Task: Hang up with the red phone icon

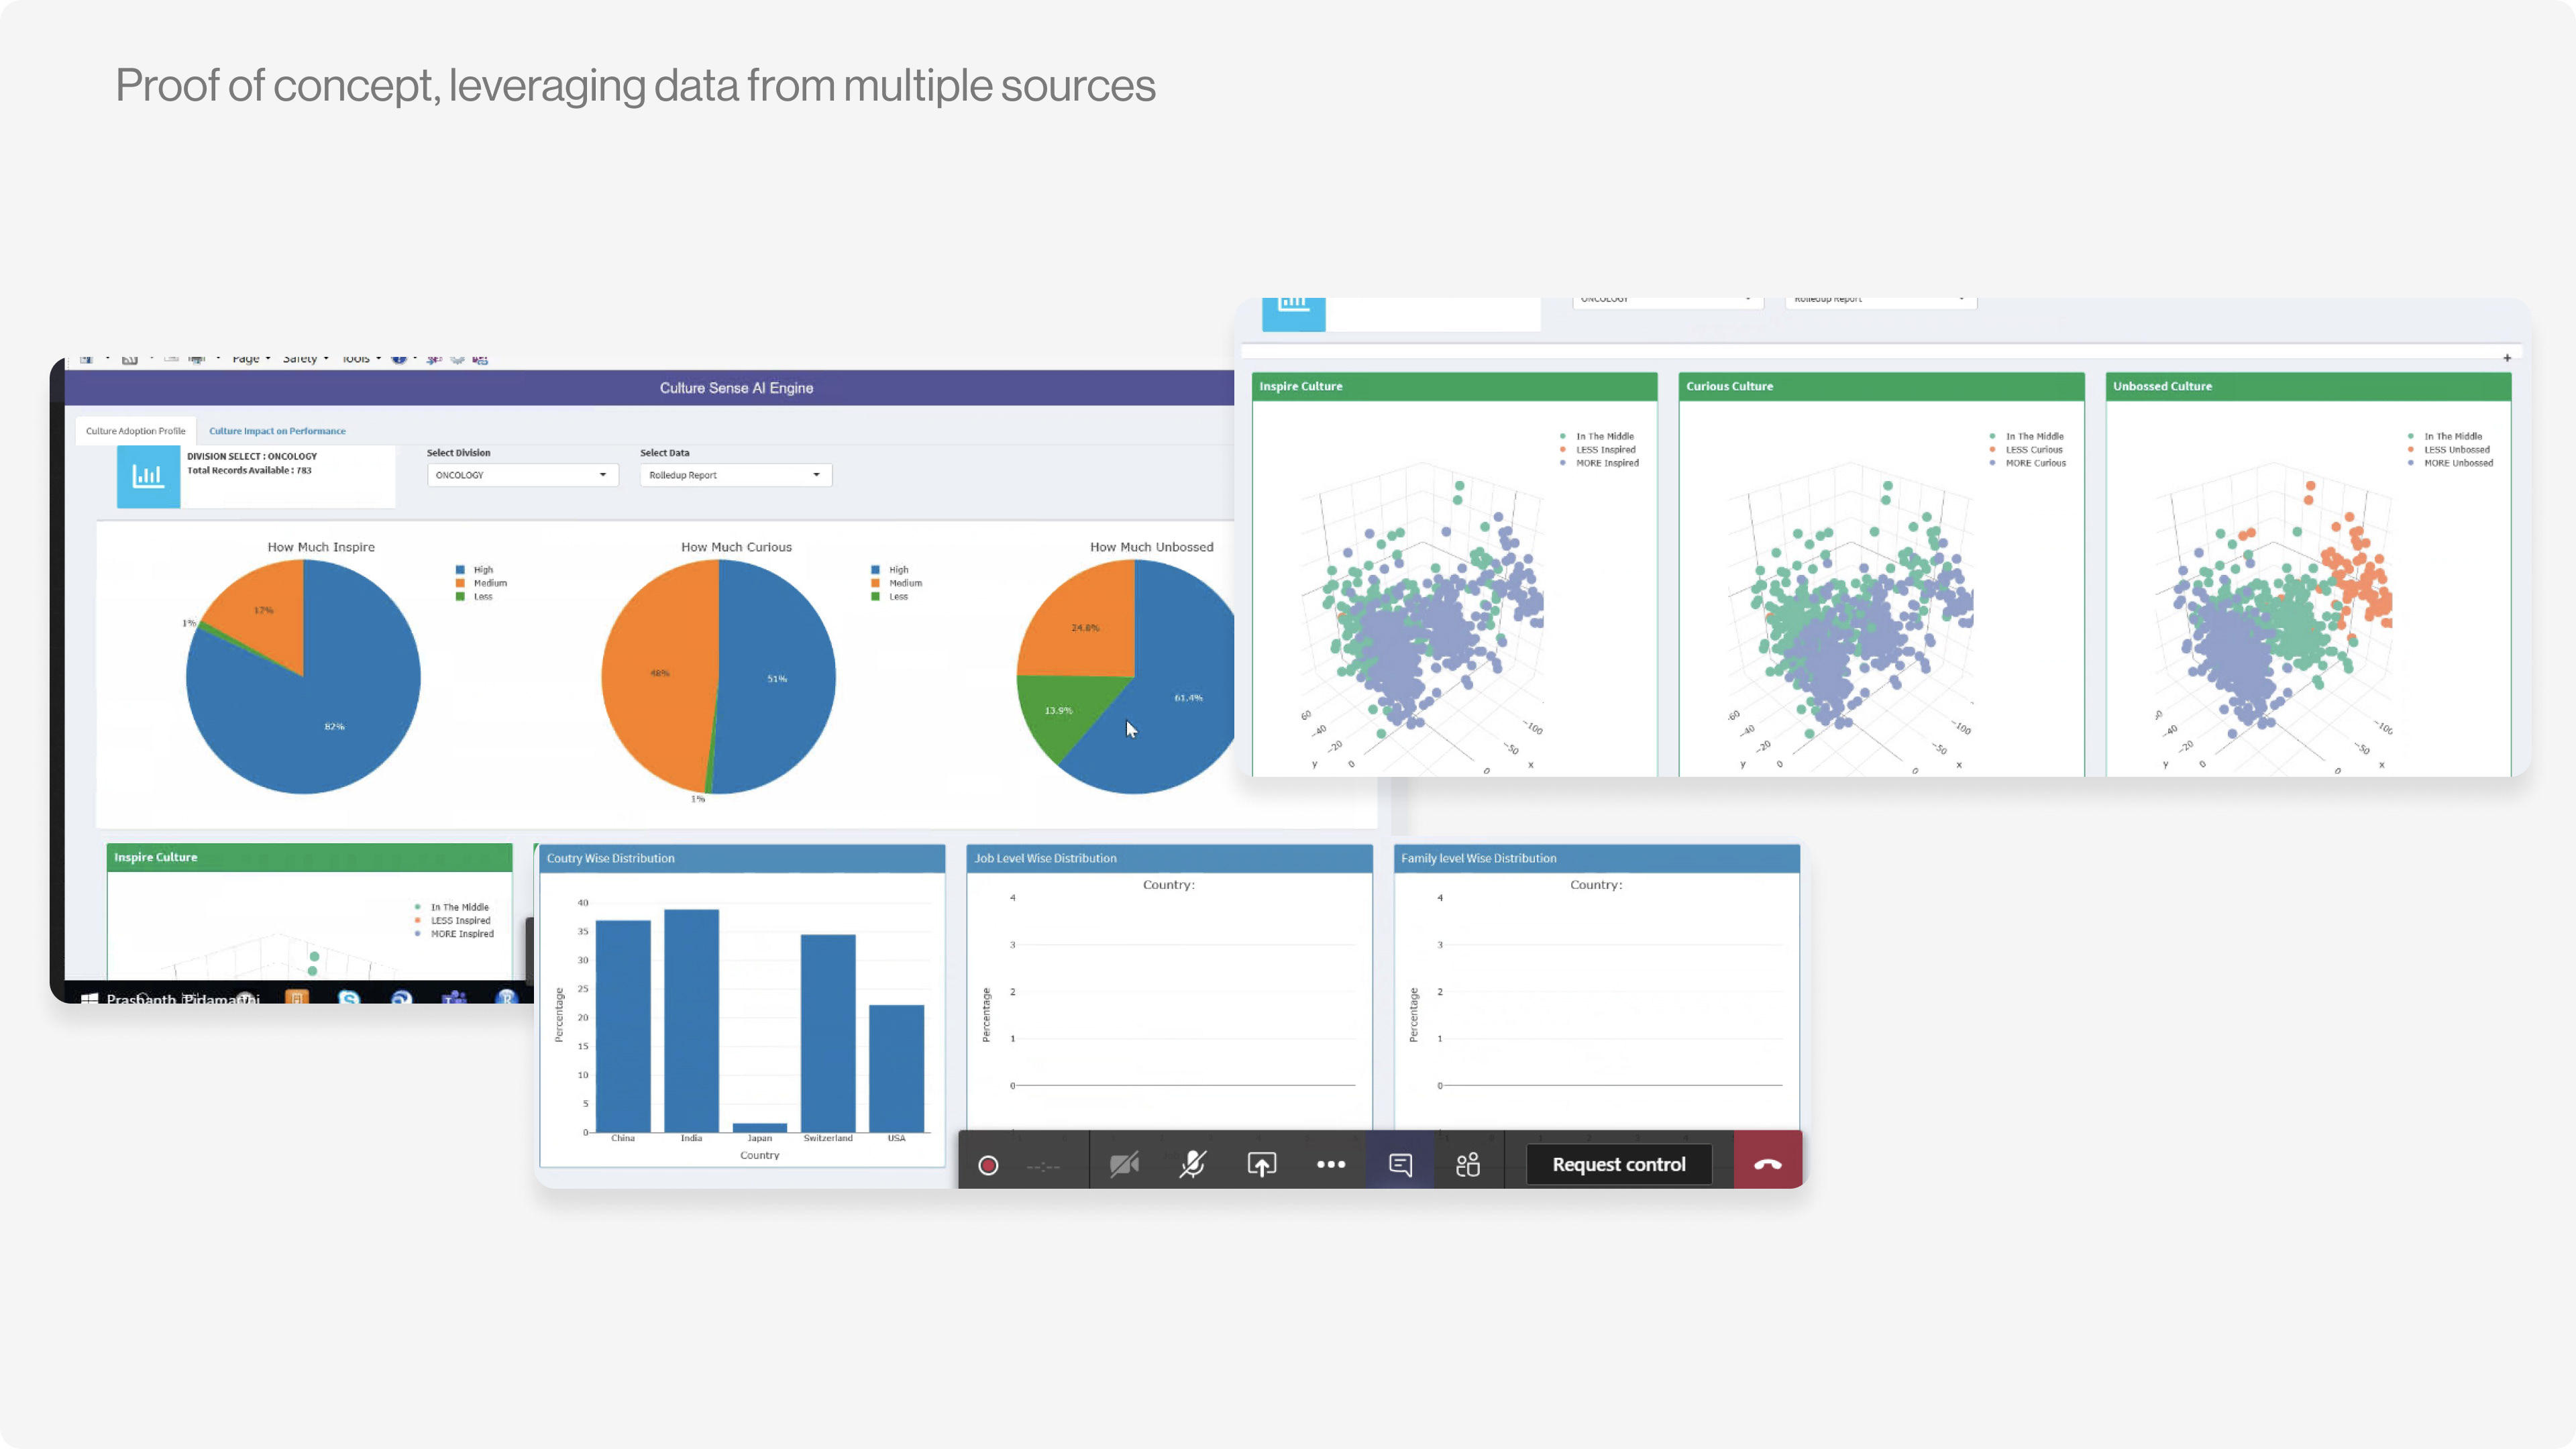Action: pyautogui.click(x=1767, y=1165)
